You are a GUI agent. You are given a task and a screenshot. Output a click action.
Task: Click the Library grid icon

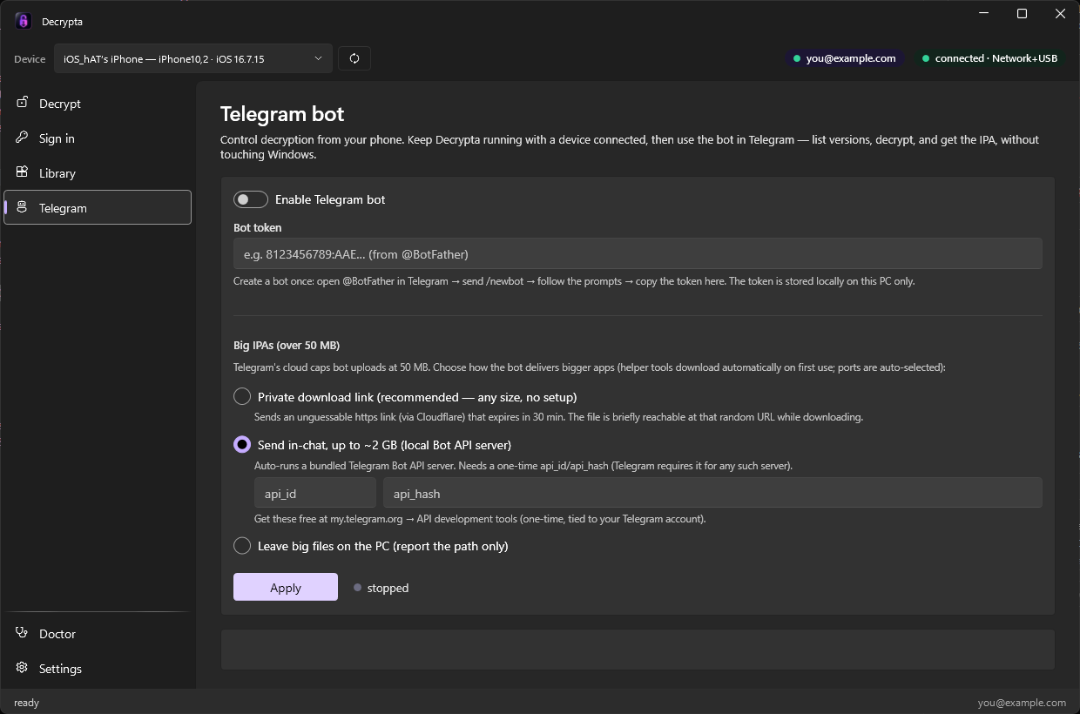click(22, 172)
